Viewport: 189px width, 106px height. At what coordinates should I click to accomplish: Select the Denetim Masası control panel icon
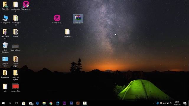click(5, 62)
